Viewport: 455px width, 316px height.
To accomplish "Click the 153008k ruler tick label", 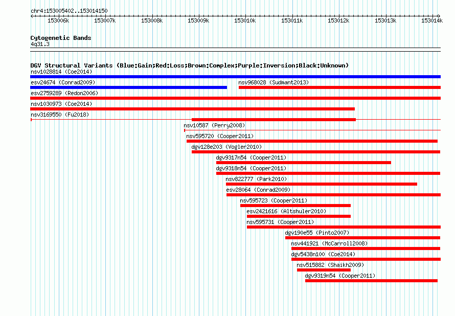I will [152, 20].
